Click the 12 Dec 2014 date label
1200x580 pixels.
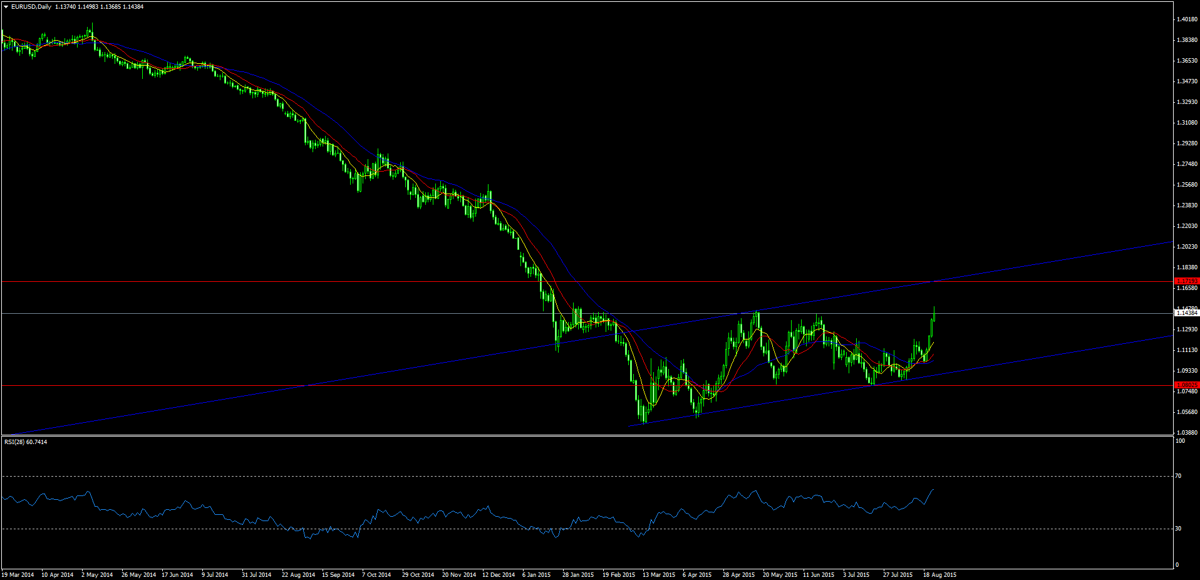click(x=499, y=575)
